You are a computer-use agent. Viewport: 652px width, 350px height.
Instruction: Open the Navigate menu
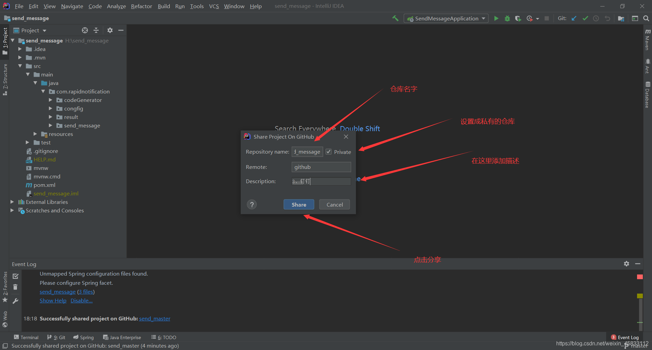[x=72, y=6]
